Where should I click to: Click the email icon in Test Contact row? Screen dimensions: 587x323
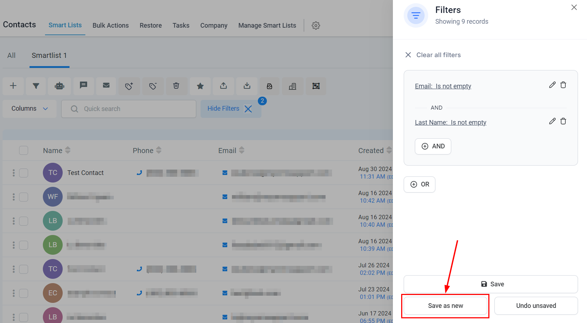pyautogui.click(x=225, y=173)
